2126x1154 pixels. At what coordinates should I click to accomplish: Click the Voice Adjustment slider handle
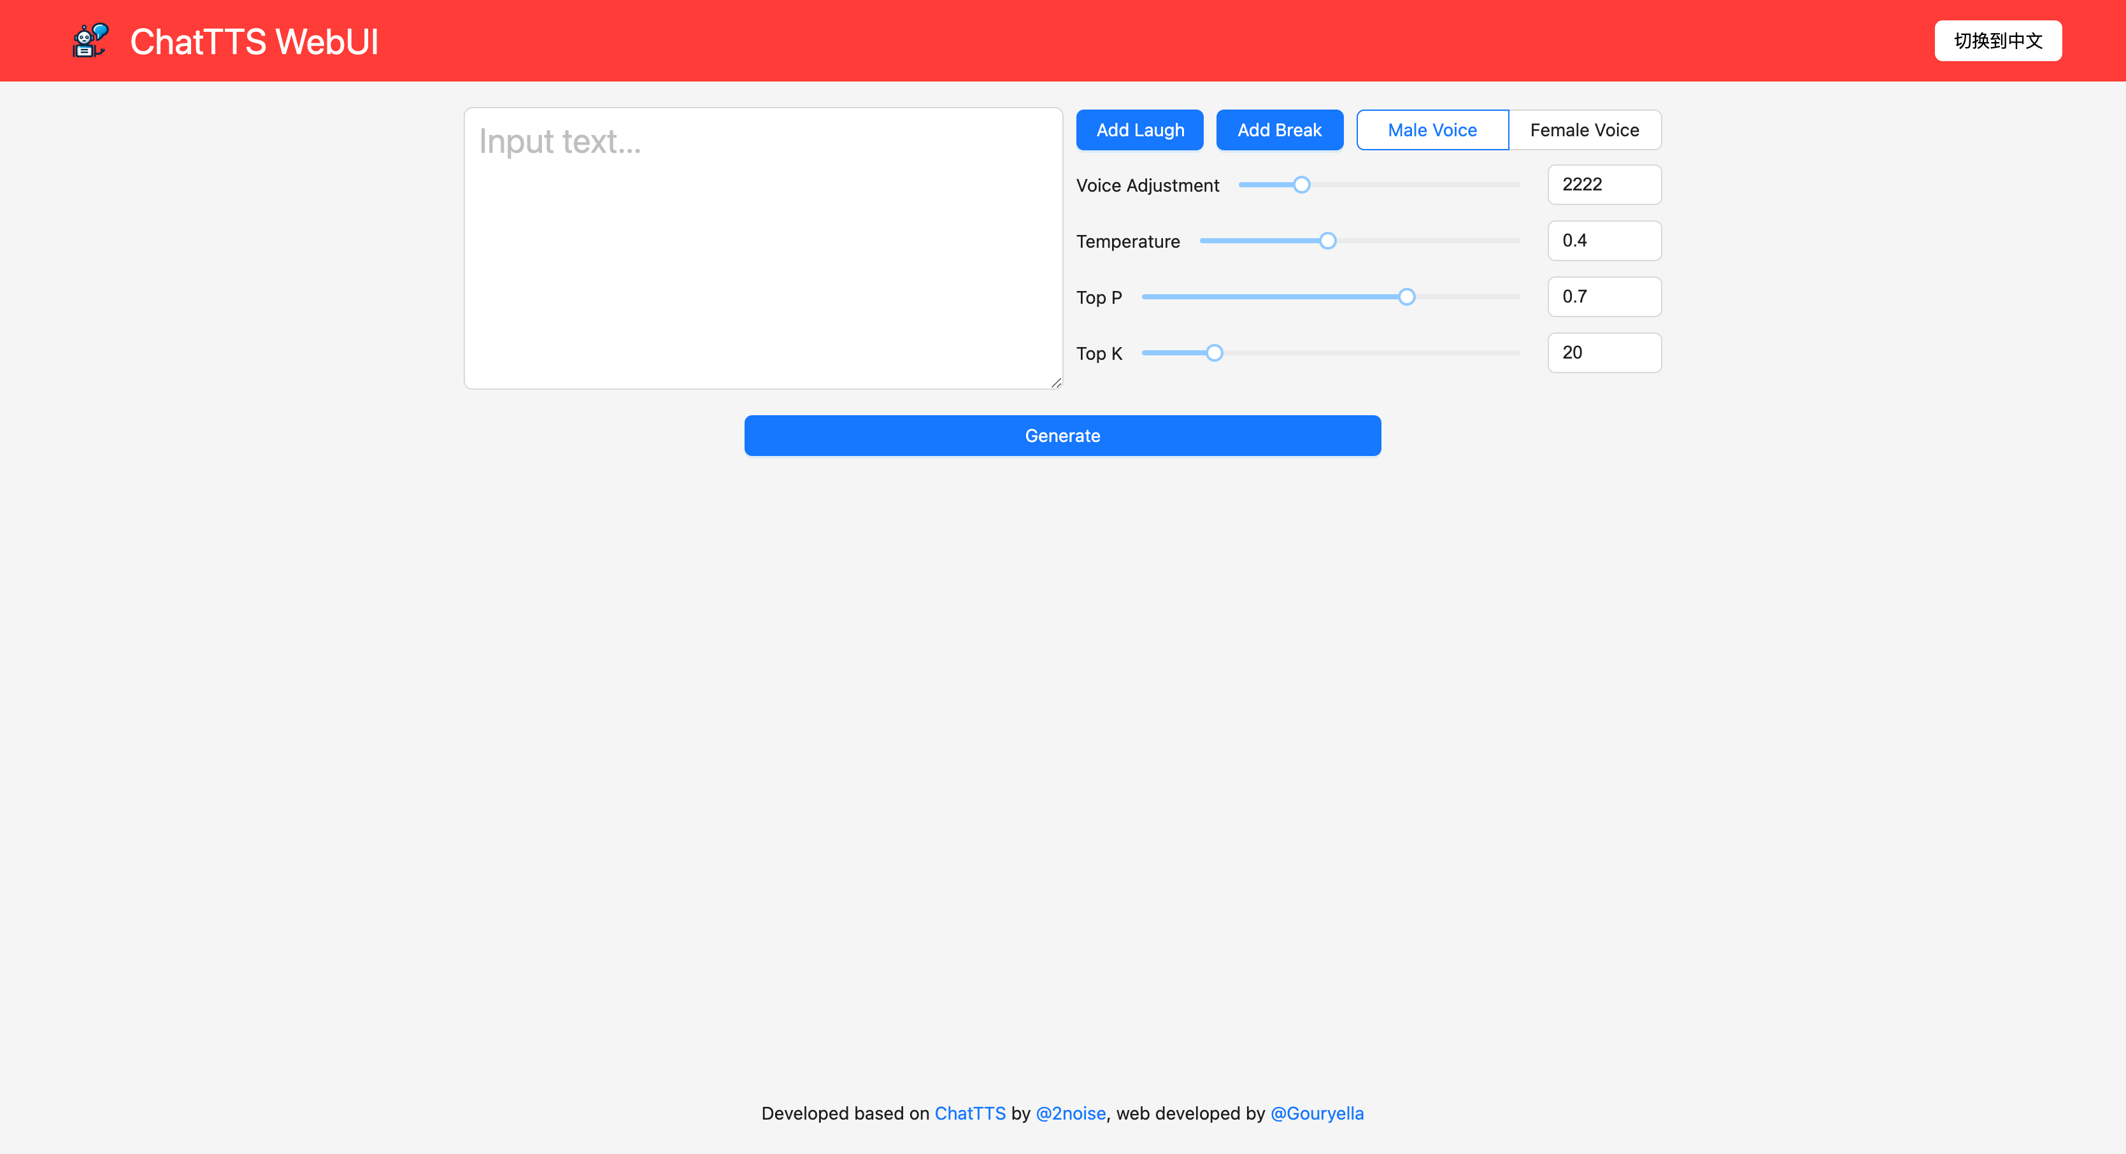coord(1301,185)
